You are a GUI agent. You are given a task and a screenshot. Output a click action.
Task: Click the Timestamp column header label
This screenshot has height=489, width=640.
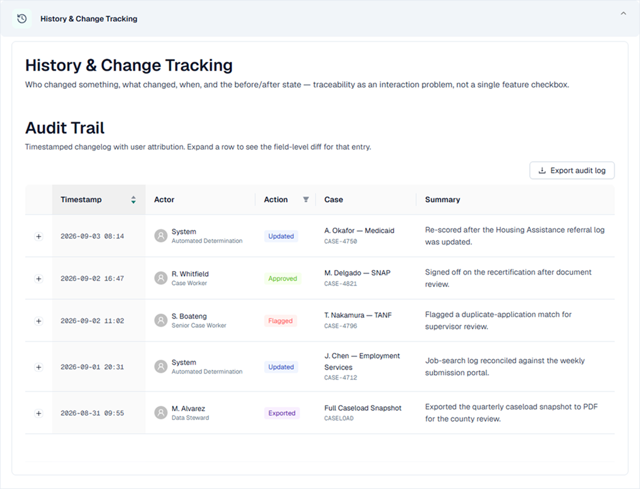pos(81,199)
